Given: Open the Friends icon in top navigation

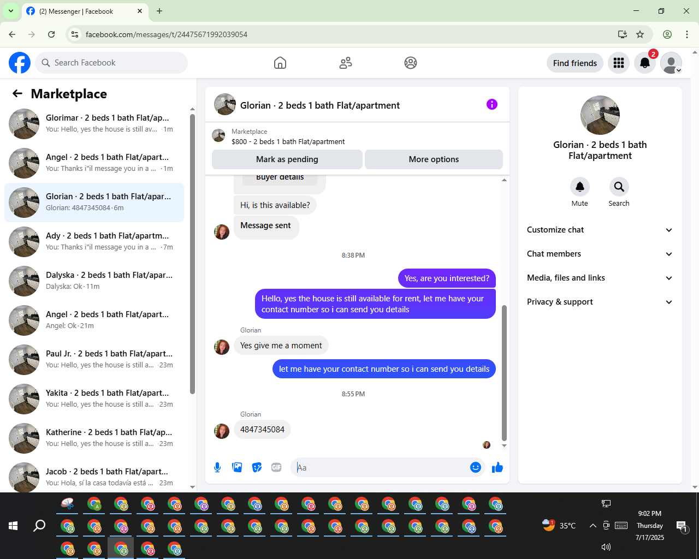Looking at the screenshot, I should pyautogui.click(x=346, y=63).
